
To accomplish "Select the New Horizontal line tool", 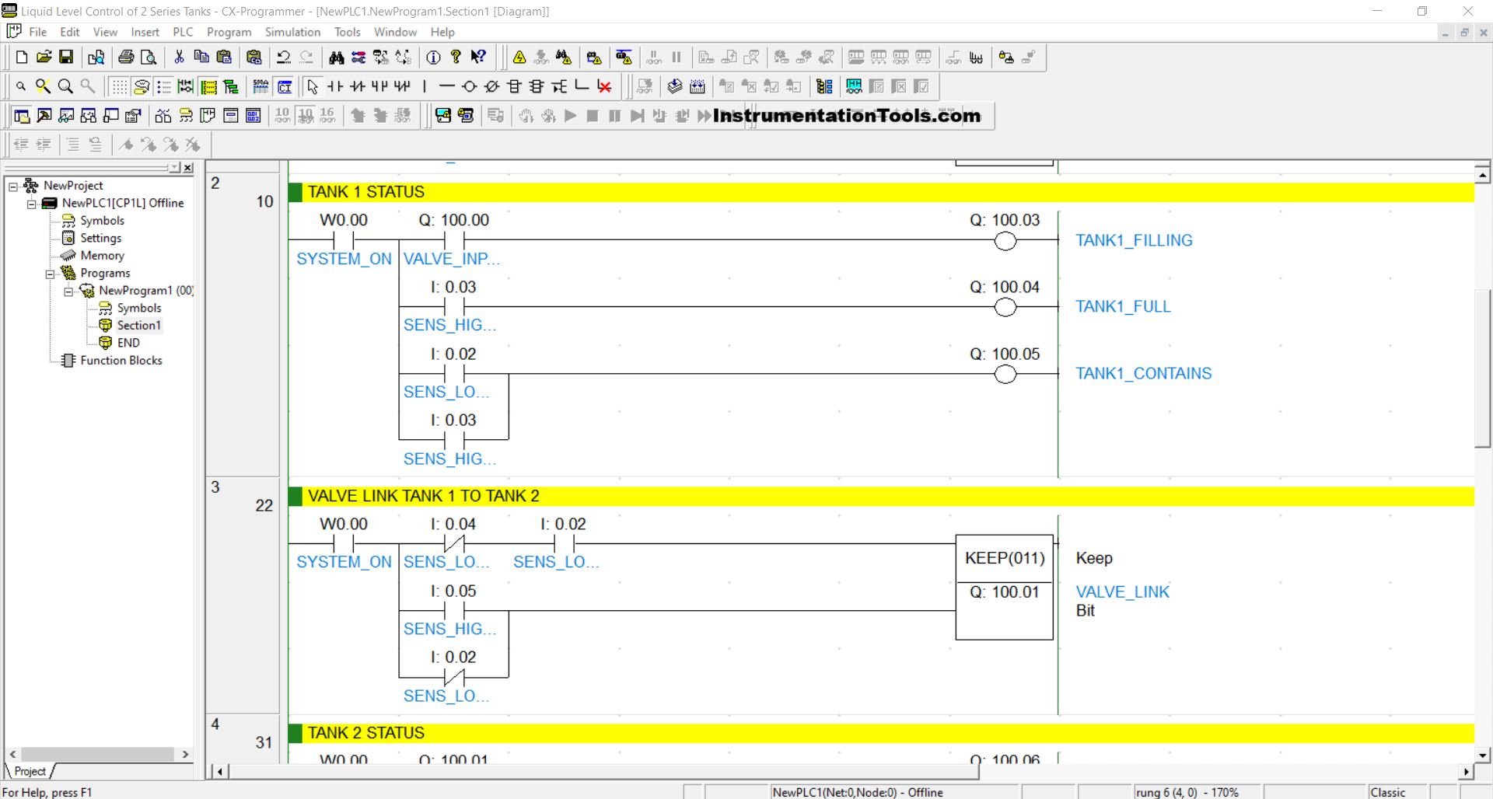I will pos(446,86).
